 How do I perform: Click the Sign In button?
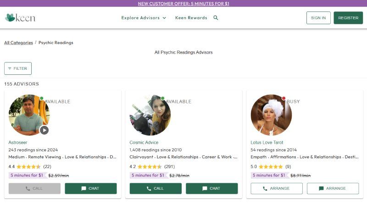pyautogui.click(x=318, y=18)
